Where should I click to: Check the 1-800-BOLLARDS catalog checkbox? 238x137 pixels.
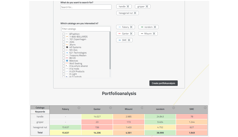64,36
